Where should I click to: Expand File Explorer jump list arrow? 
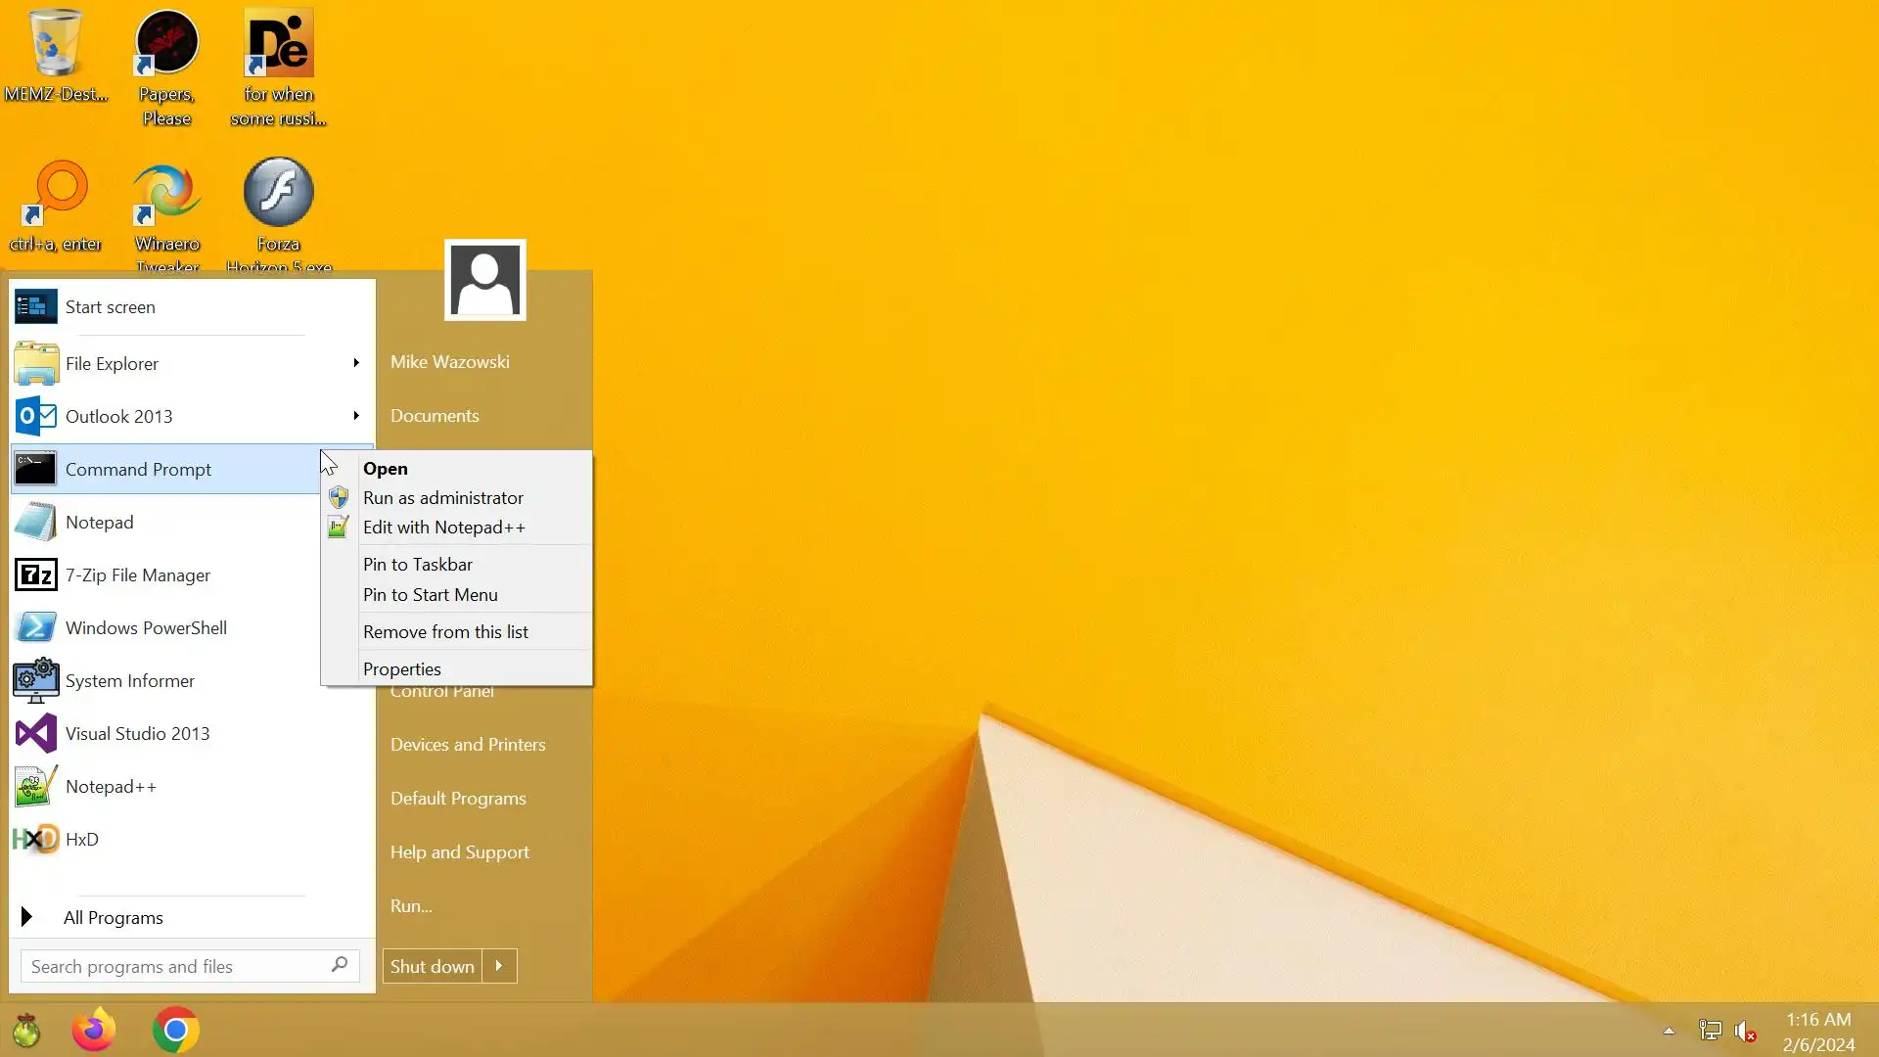[356, 363]
